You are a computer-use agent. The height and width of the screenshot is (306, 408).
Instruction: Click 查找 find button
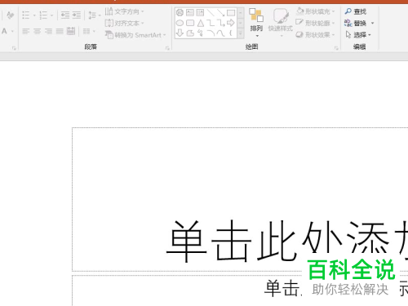(x=355, y=11)
